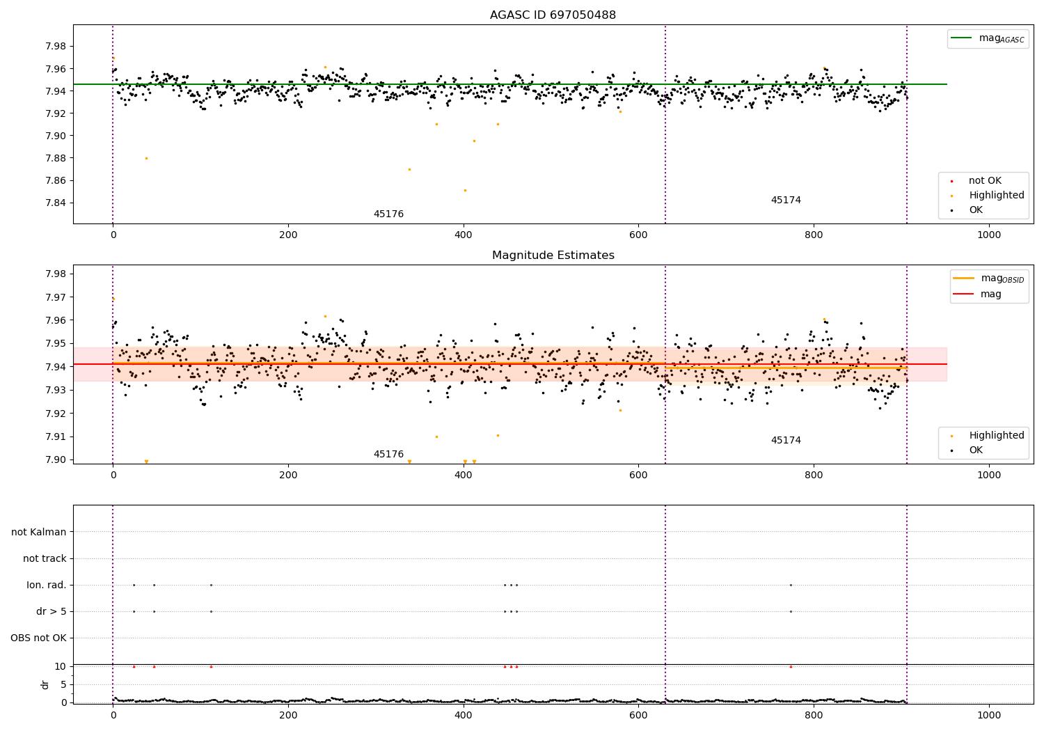Click the 'not OK' legend entry in top plot
1044x731 pixels.
[x=984, y=181]
